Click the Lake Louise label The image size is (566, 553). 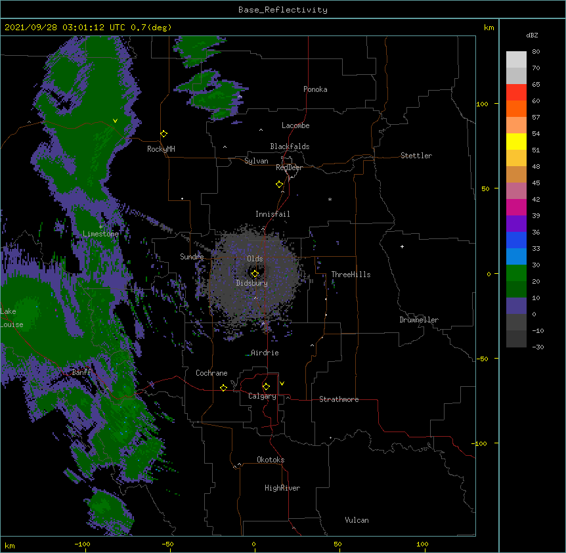12,318
